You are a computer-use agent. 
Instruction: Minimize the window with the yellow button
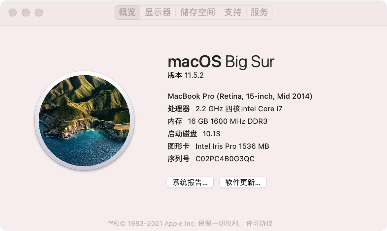25,12
